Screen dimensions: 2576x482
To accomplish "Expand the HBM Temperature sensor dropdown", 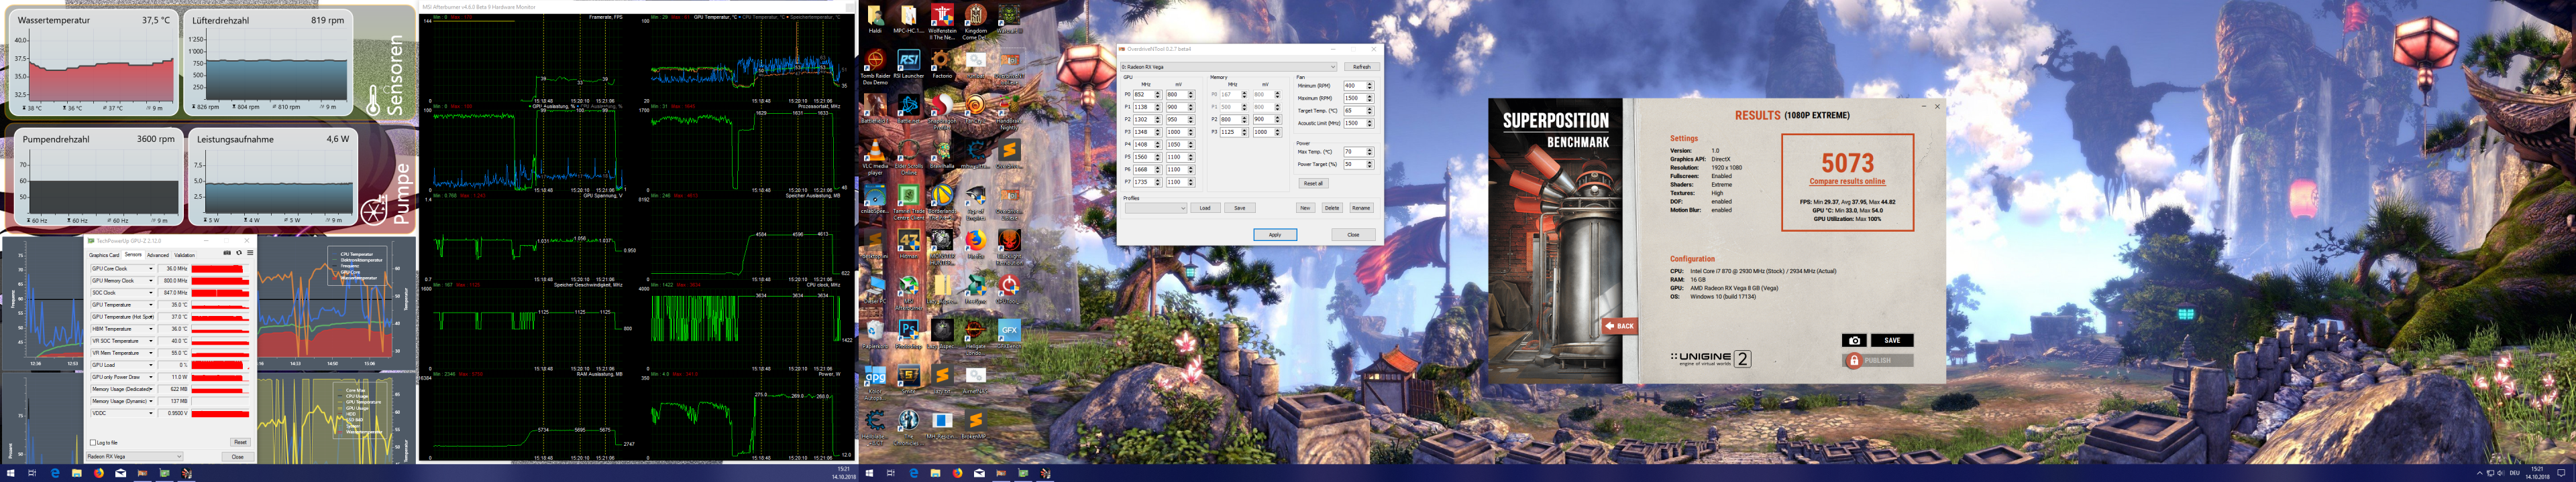I will click(x=151, y=329).
